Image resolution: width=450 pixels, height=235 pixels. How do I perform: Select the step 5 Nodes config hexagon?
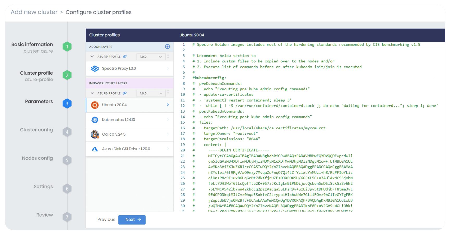coord(67,160)
